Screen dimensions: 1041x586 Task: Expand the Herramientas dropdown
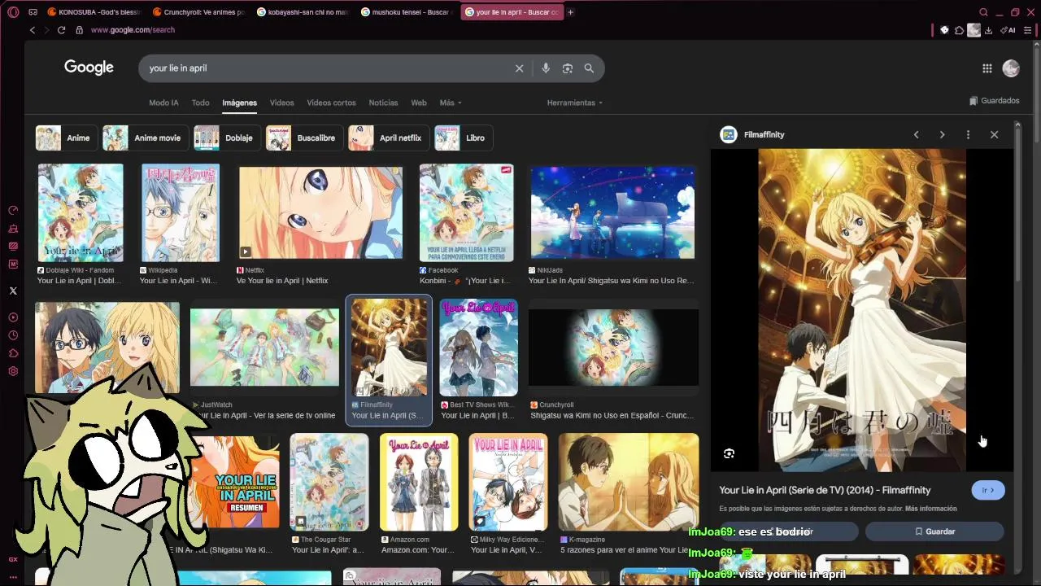575,103
